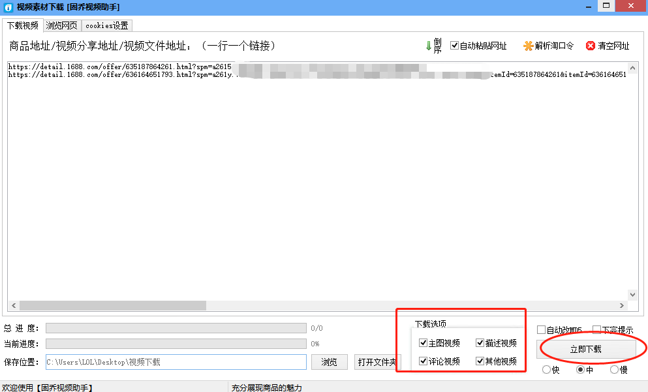The width and height of the screenshot is (648, 392).
Task: Click the 解析淘口令 text link
Action: (x=554, y=46)
